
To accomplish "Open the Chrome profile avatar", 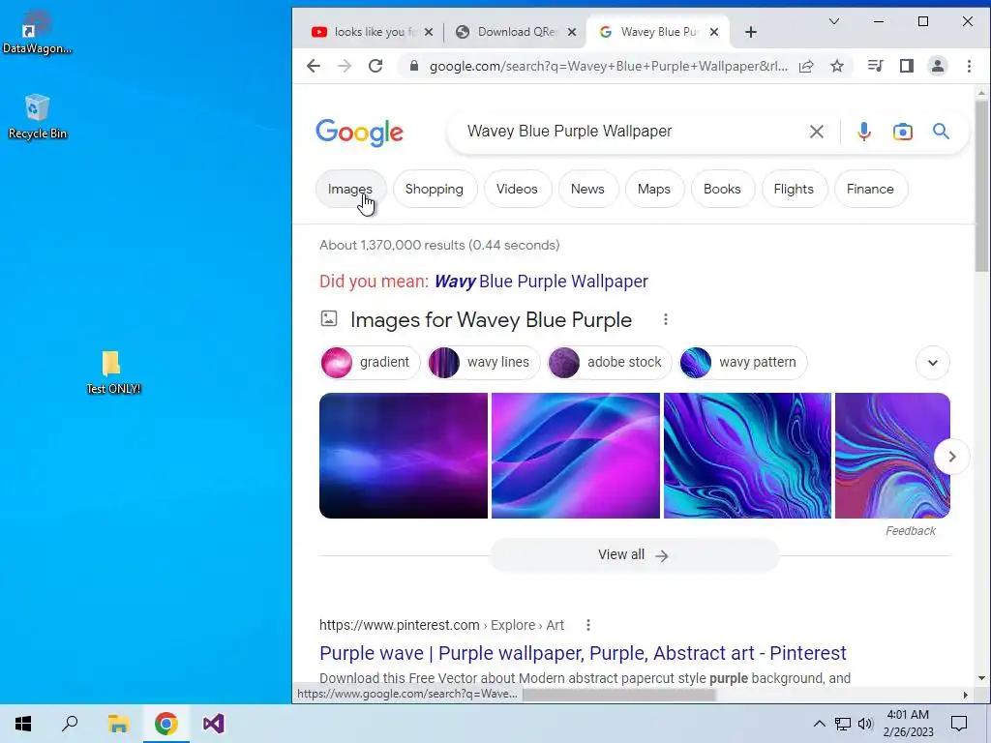I will pos(937,66).
